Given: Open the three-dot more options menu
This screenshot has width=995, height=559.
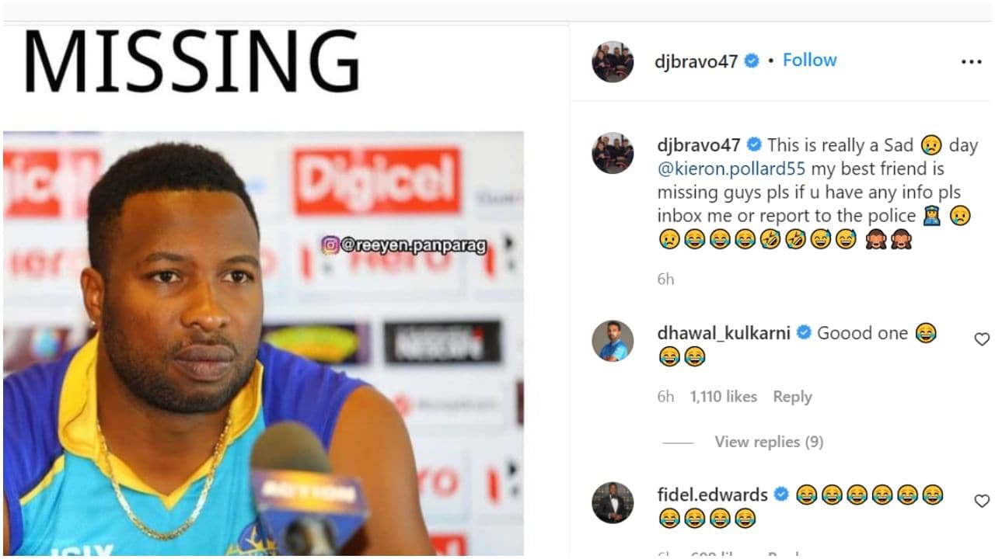Looking at the screenshot, I should (971, 62).
